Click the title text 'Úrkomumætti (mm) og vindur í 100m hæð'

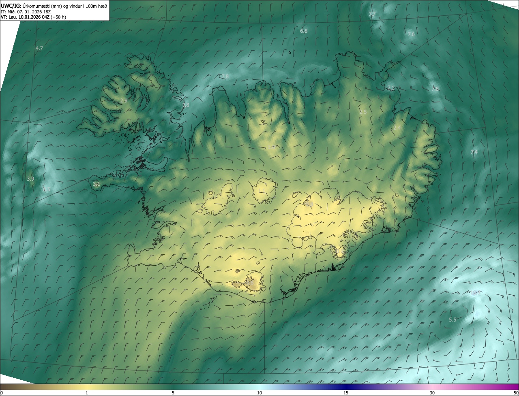[x=66, y=6]
